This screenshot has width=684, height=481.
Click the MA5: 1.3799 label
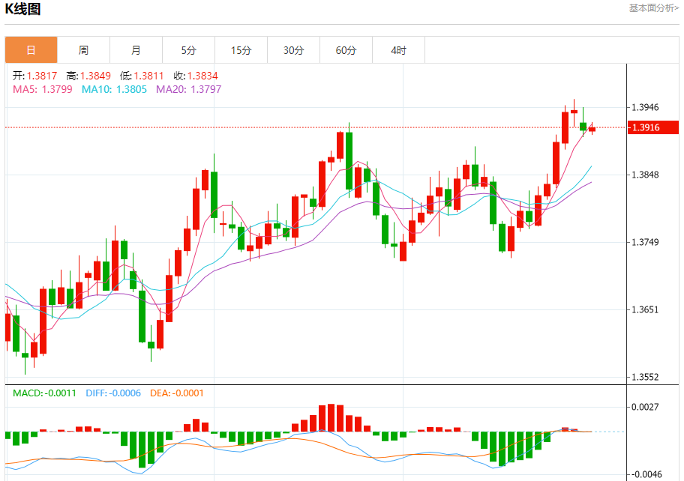(42, 89)
